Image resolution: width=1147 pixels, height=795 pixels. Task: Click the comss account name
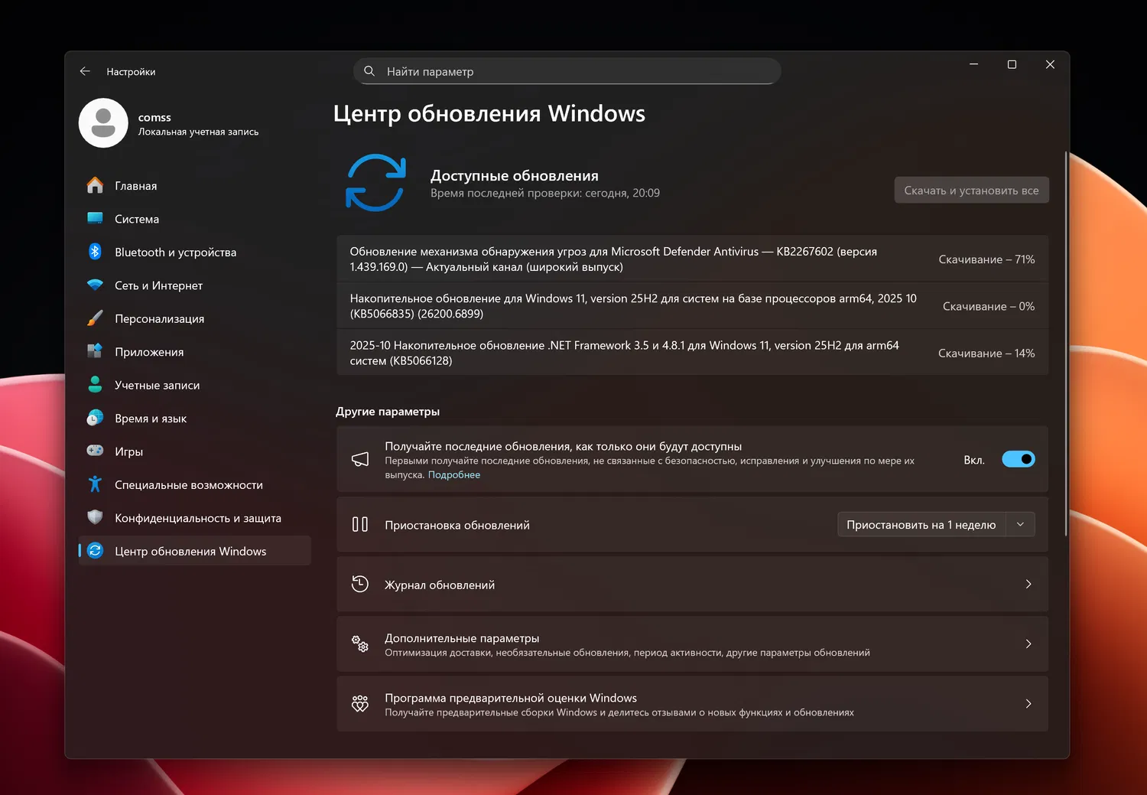click(154, 117)
